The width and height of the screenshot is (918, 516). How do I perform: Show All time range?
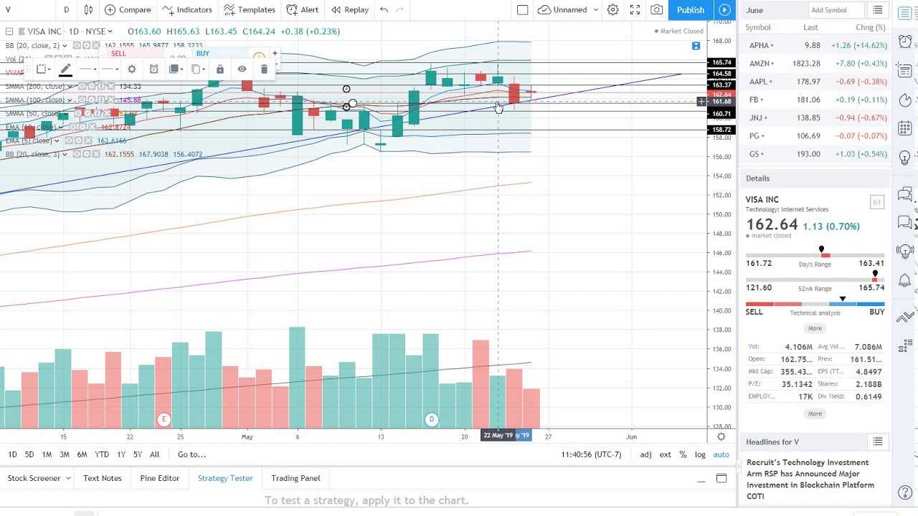coord(154,454)
